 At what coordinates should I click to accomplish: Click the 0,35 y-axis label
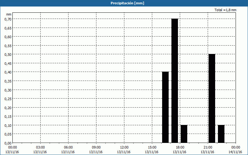(x=8, y=81)
